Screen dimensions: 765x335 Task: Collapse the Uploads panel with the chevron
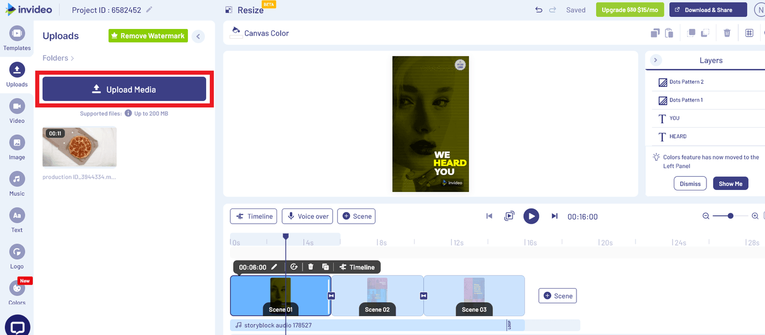[x=197, y=35]
